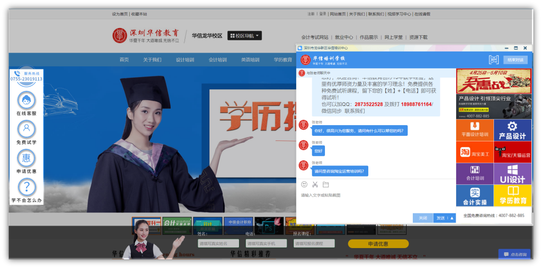Screen dimensions: 542x268
Task: Select the Ps Photoshop banner thumbnail
Action: (269, 226)
